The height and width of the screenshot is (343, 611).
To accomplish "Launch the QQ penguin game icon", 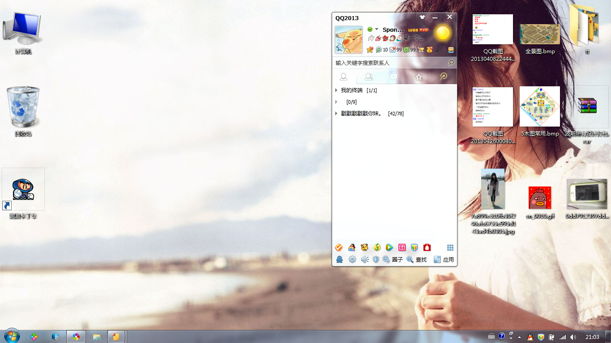I will pyautogui.click(x=352, y=247).
